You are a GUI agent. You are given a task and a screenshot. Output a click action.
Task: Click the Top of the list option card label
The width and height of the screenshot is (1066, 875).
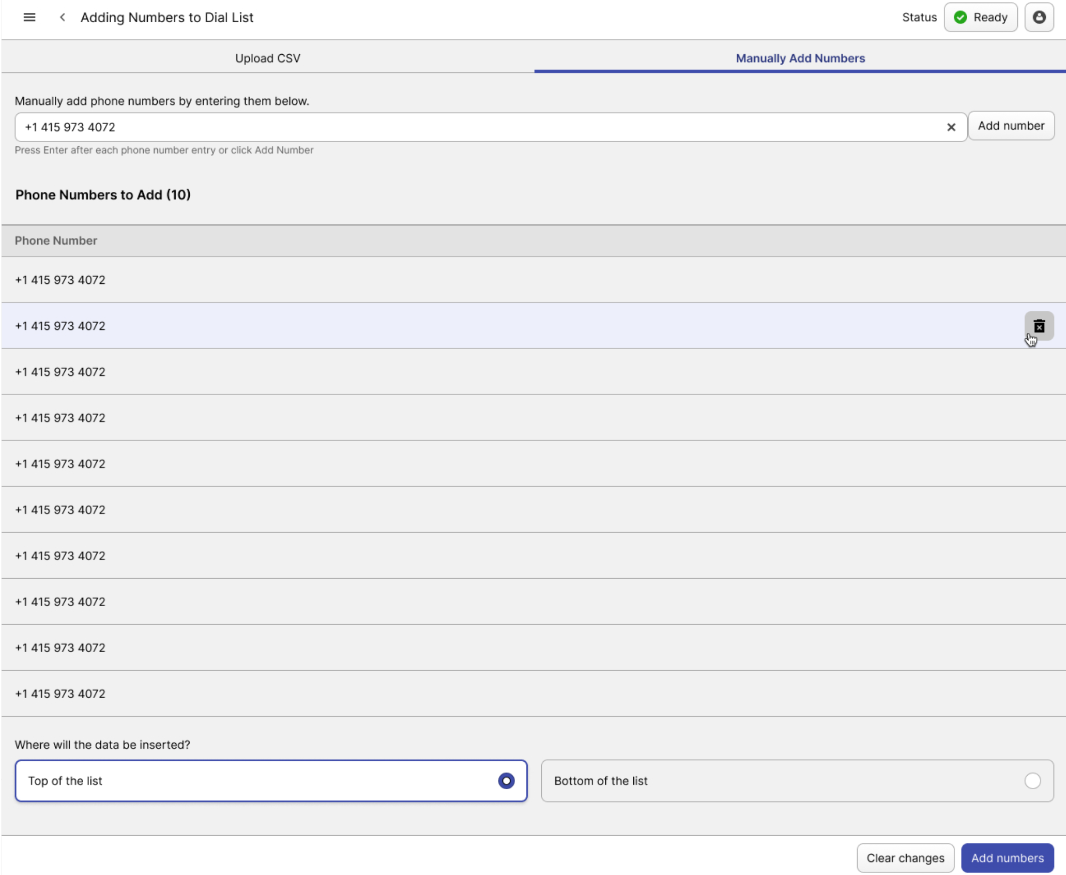pos(65,780)
